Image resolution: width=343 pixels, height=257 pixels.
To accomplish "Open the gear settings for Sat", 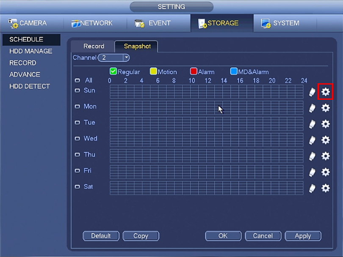I will tap(326, 188).
